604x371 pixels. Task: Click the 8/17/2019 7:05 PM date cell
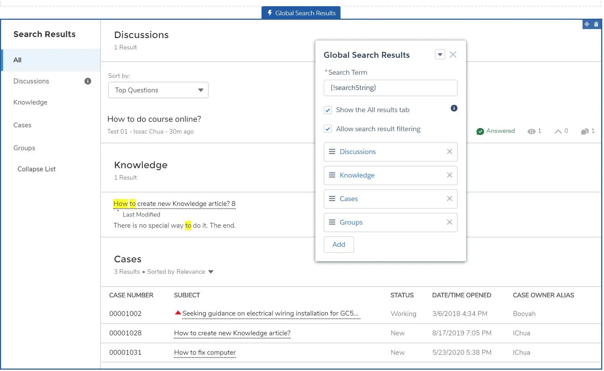[462, 333]
